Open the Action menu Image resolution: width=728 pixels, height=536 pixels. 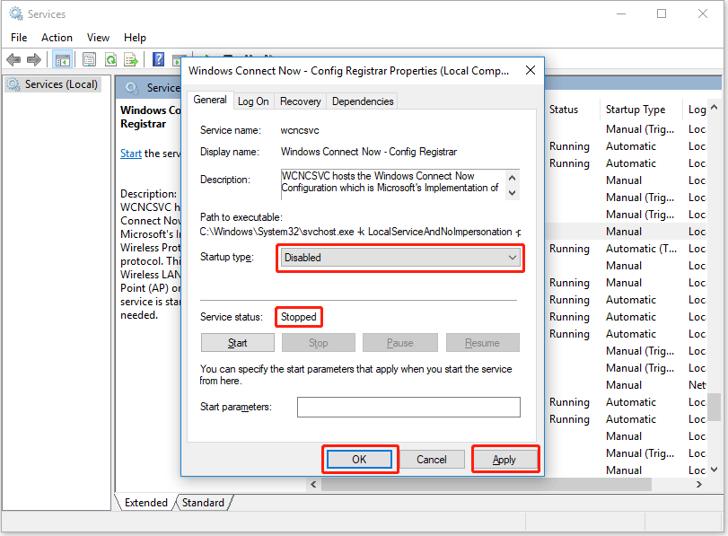57,38
